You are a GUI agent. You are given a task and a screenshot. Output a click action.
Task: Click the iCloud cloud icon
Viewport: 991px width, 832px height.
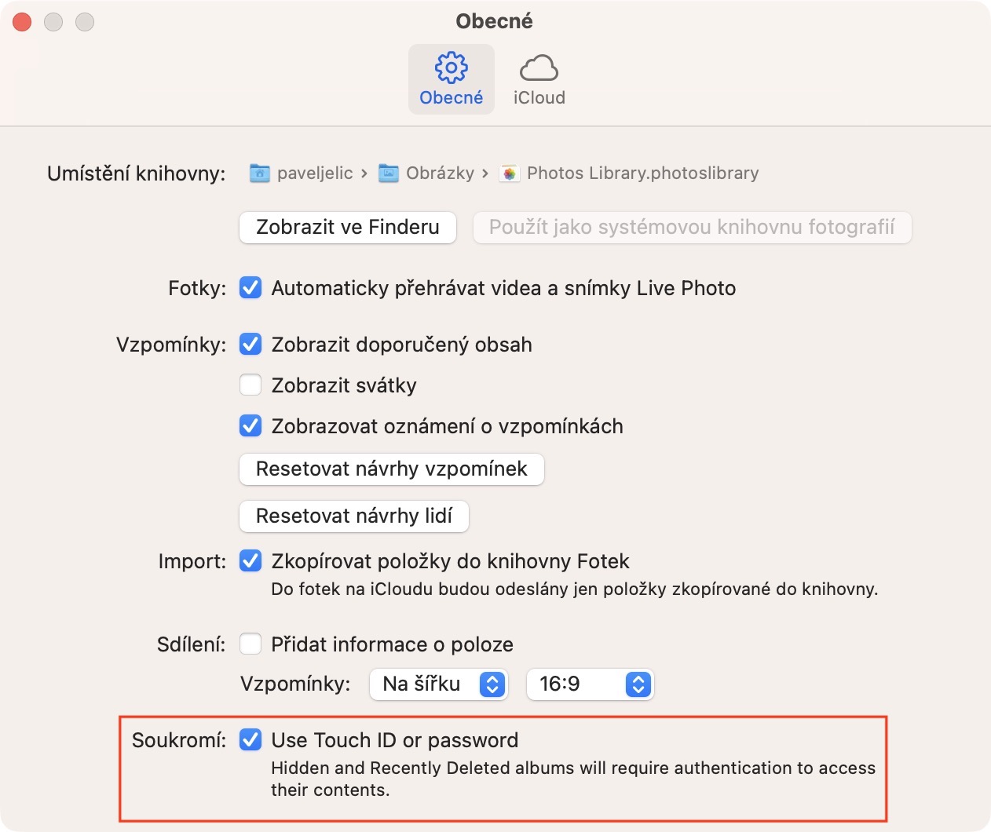[x=539, y=68]
